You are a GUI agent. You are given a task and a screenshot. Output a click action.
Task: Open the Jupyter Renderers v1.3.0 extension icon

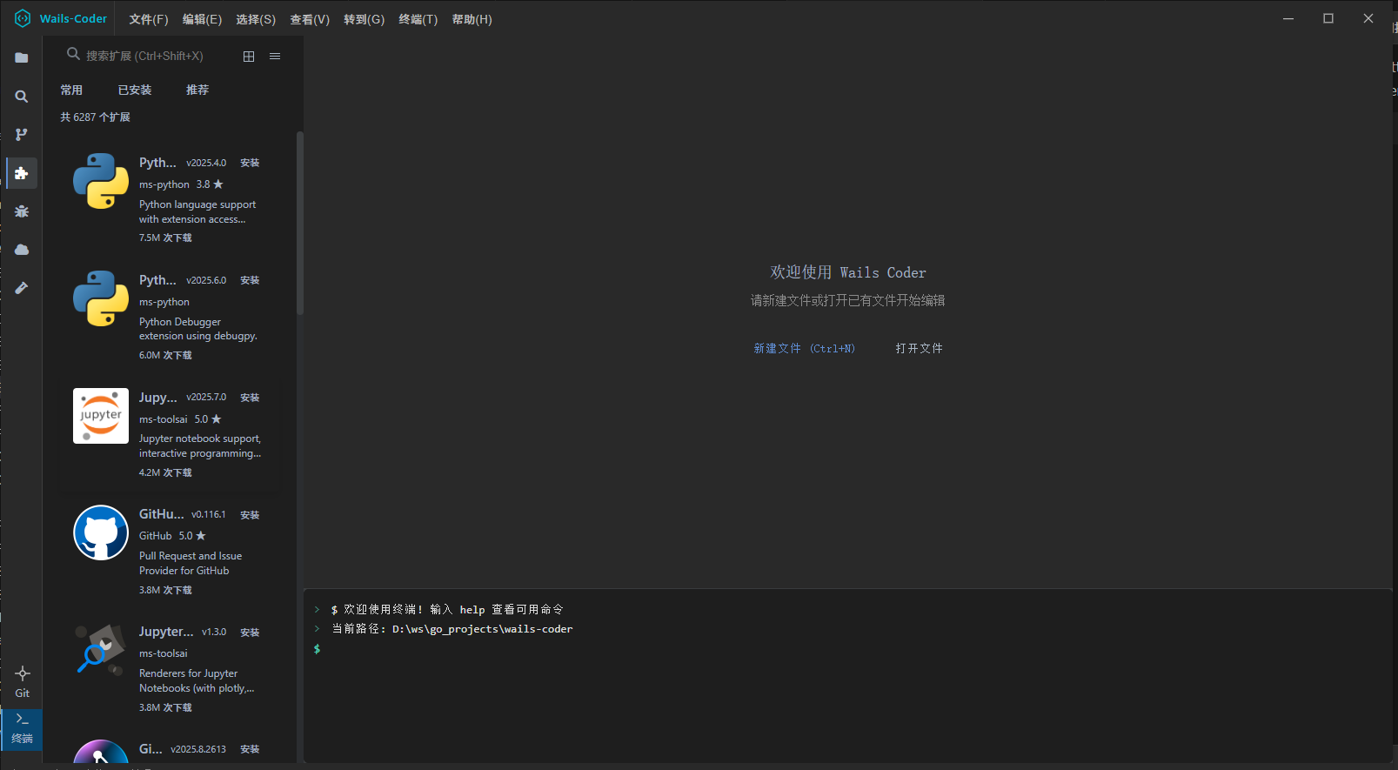pyautogui.click(x=101, y=650)
